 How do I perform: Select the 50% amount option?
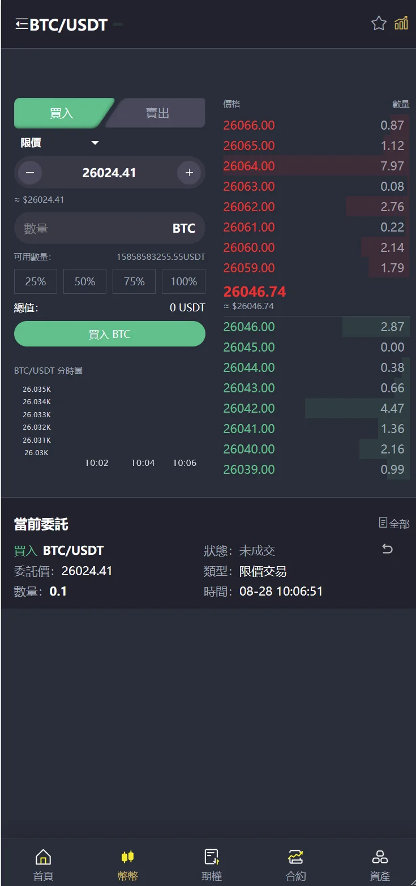point(85,281)
